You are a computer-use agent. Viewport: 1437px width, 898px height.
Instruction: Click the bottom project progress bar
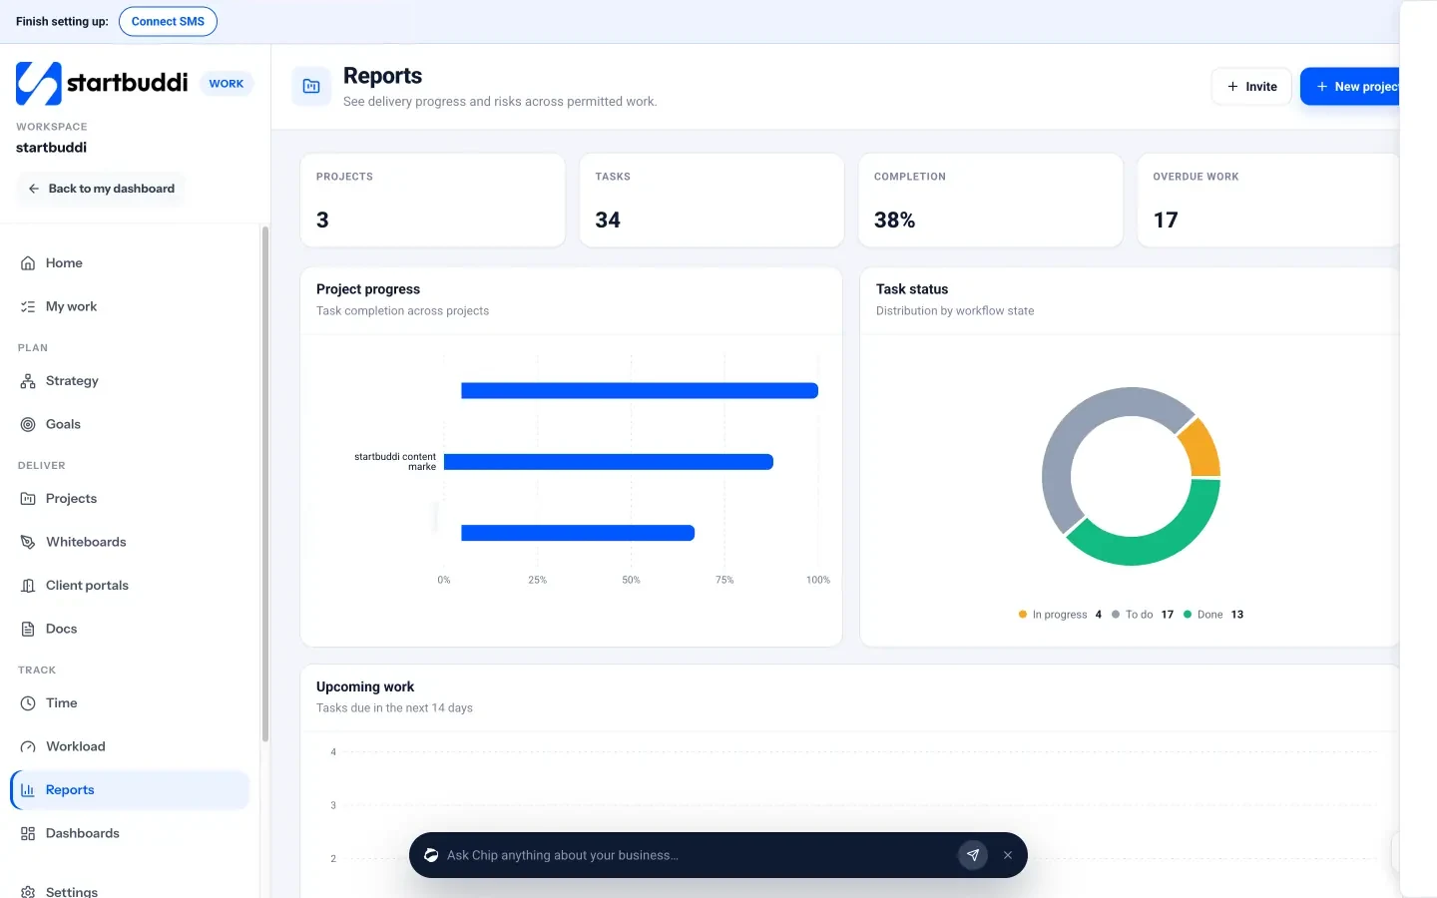tap(578, 534)
